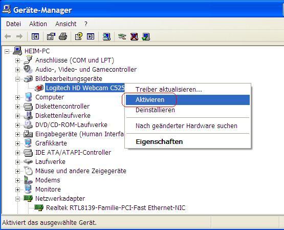The width and height of the screenshot is (284, 230).
Task: Click the show/hide console tree icon
Action: coord(35,36)
